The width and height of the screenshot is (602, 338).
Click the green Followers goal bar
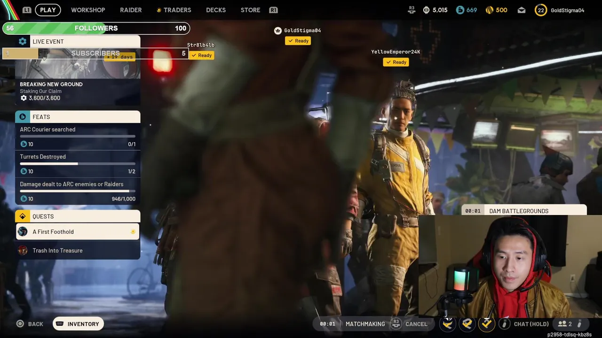[96, 28]
